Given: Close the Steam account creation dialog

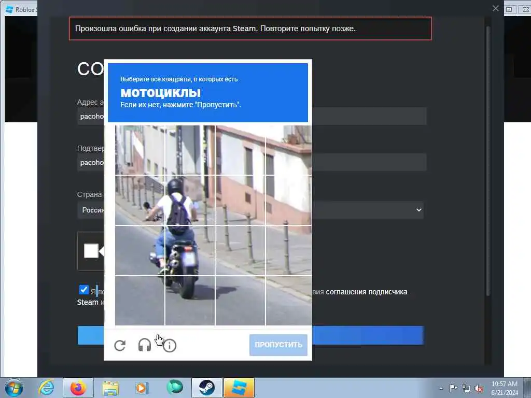Looking at the screenshot, I should [495, 8].
